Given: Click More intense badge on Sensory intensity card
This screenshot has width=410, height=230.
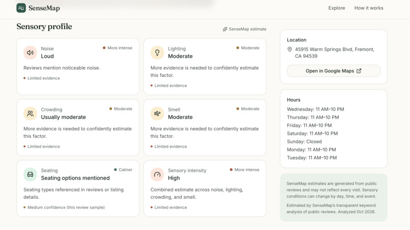Looking at the screenshot, I should coord(245,170).
